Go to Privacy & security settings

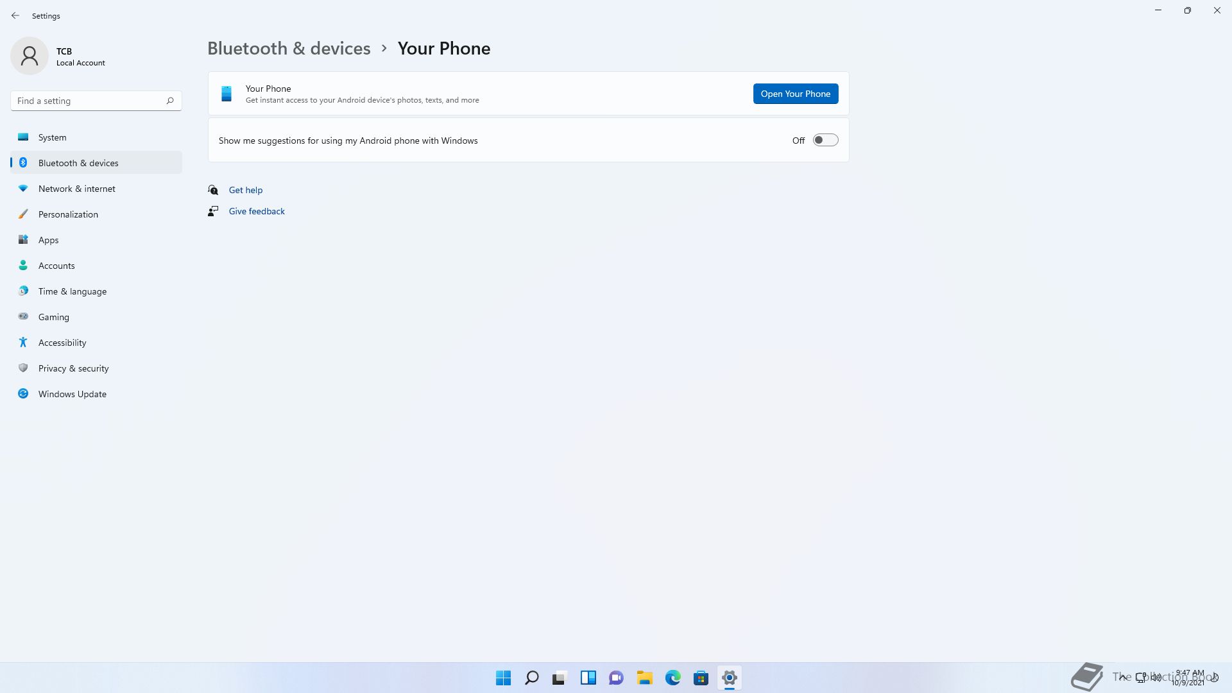96,368
